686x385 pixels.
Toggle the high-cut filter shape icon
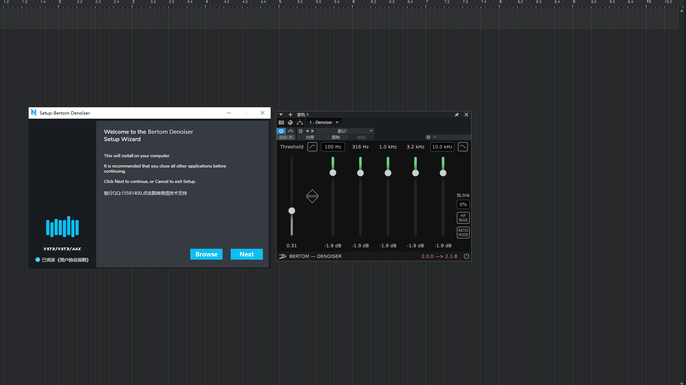(x=463, y=147)
